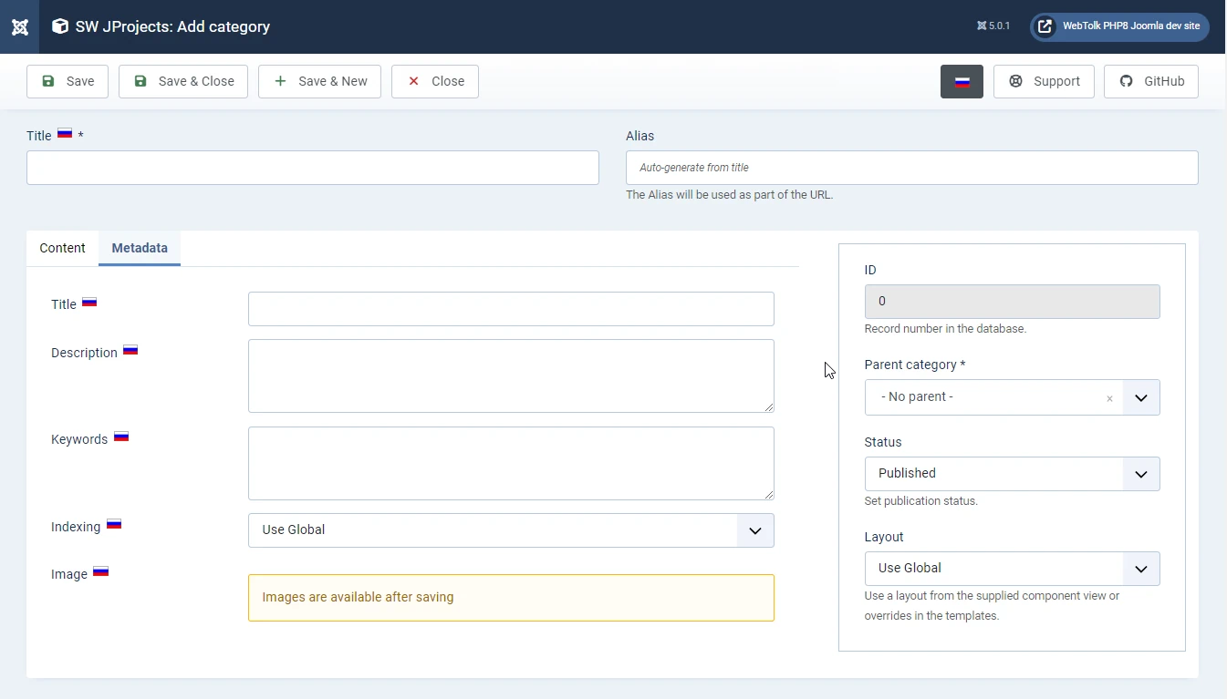Click the Layout label
Viewport: 1227px width, 699px height.
tap(884, 537)
